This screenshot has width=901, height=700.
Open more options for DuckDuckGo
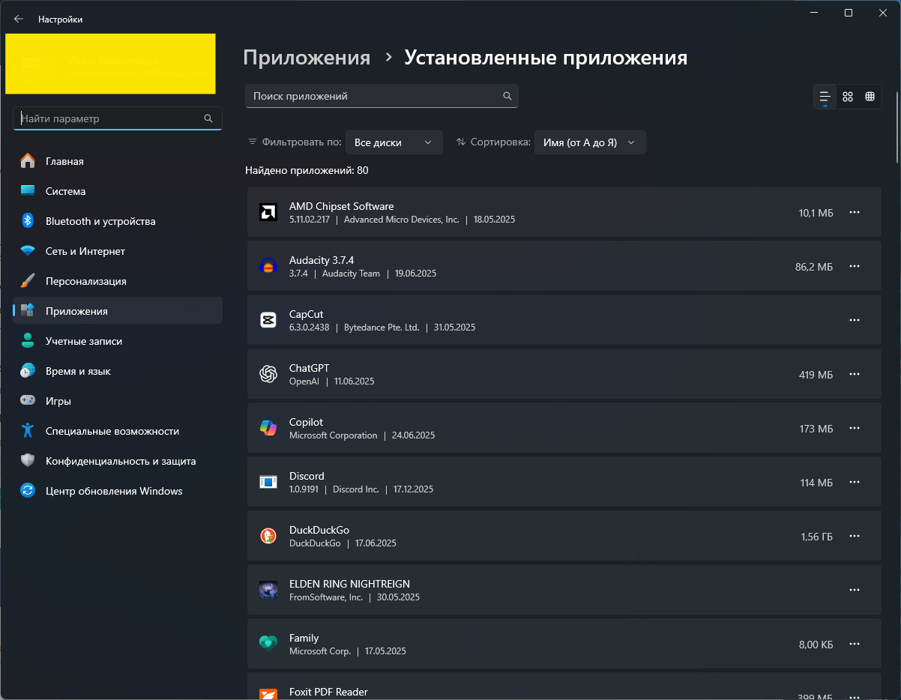(x=854, y=536)
